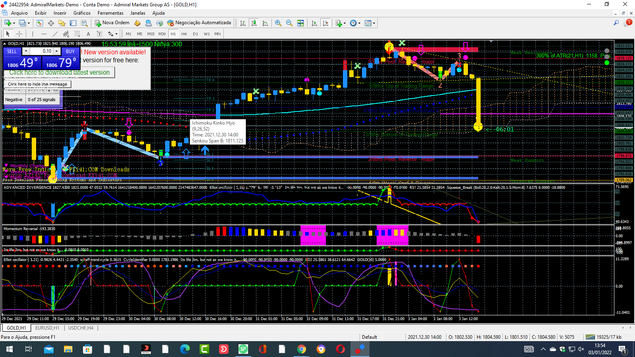Select the trendline drawing tool
The width and height of the screenshot is (635, 357).
55,34
